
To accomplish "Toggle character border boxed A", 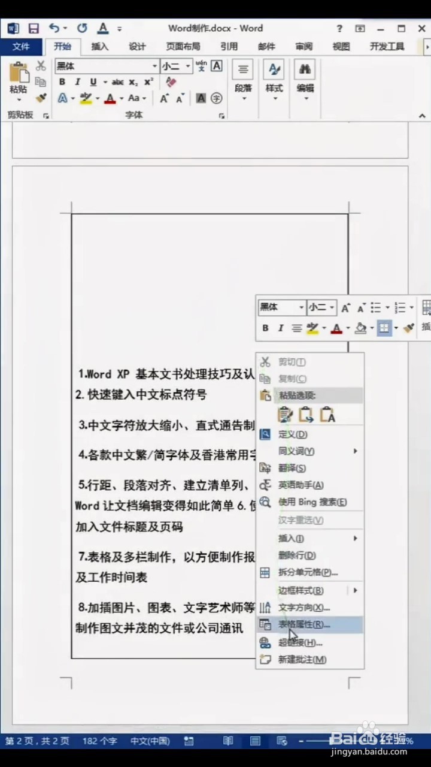I will (216, 66).
